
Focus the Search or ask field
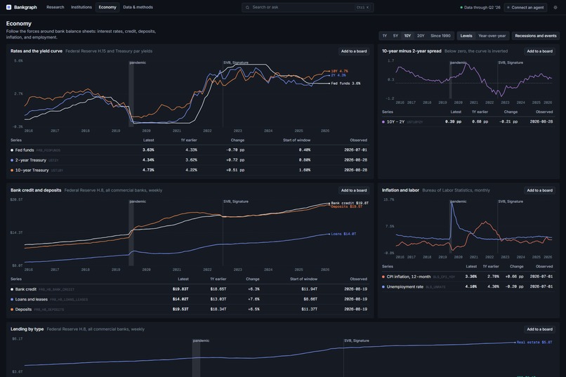coord(308,7)
